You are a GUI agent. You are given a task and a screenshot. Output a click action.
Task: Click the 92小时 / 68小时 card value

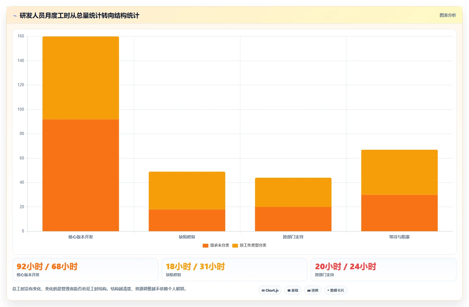47,266
